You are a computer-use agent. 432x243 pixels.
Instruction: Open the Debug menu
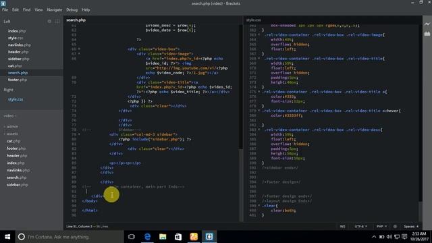[x=72, y=9]
